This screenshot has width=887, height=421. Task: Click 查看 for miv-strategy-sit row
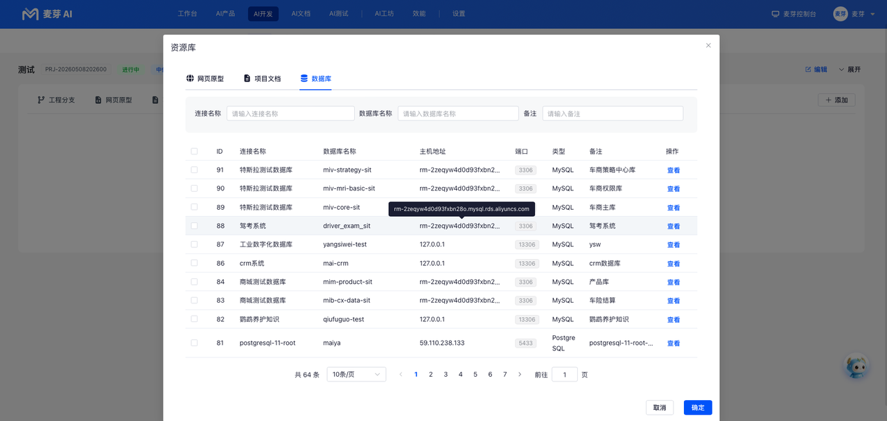pos(674,170)
